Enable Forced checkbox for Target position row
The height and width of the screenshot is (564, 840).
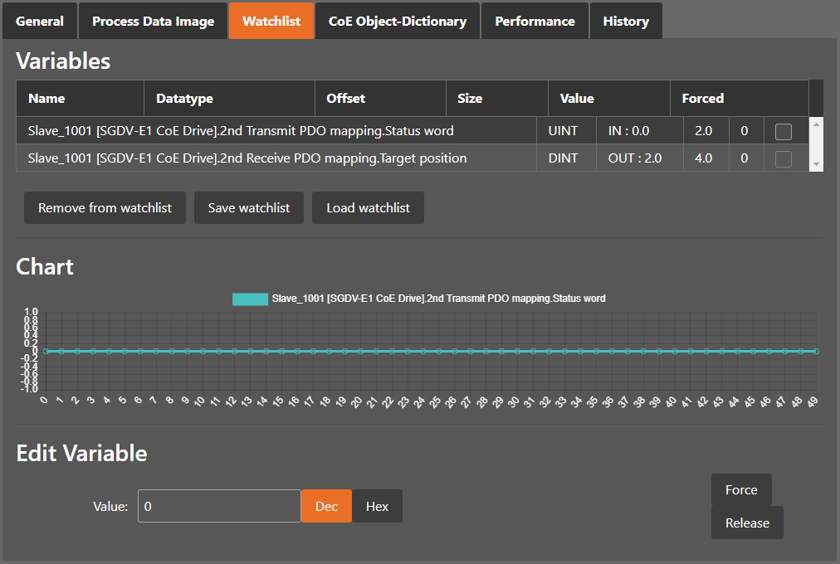pyautogui.click(x=783, y=158)
